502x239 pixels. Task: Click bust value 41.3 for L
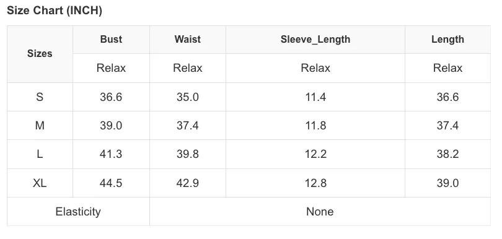click(111, 154)
